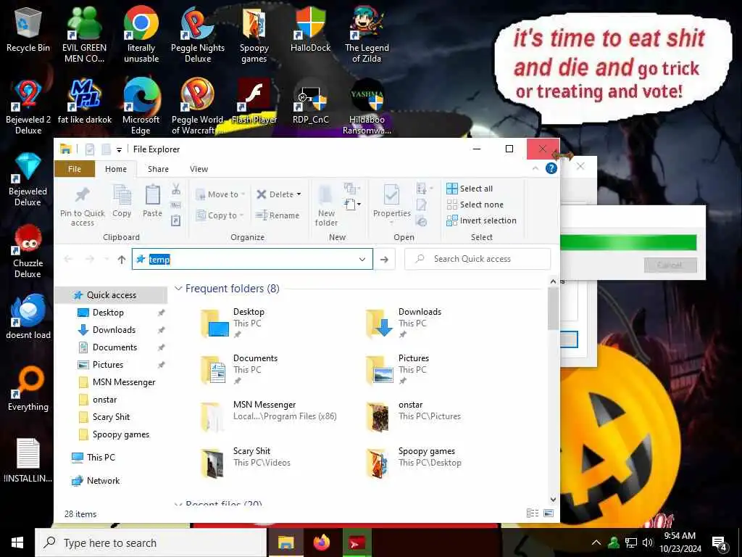The width and height of the screenshot is (742, 557).
Task: Open the !INSTALLIN text file
Action: [28, 461]
